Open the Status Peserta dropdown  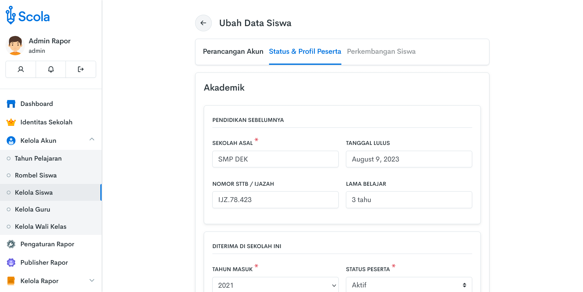(409, 285)
